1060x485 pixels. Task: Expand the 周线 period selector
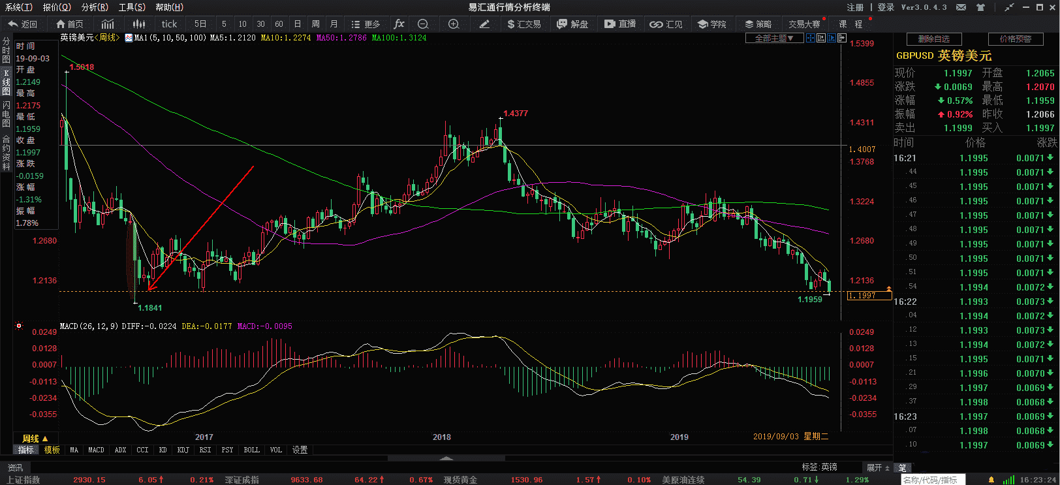[35, 438]
